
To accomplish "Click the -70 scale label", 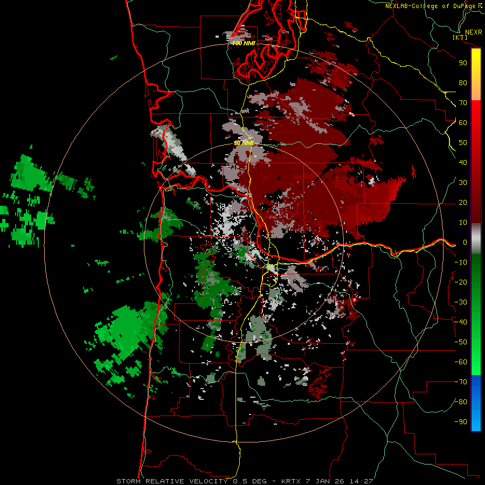I will 461,382.
